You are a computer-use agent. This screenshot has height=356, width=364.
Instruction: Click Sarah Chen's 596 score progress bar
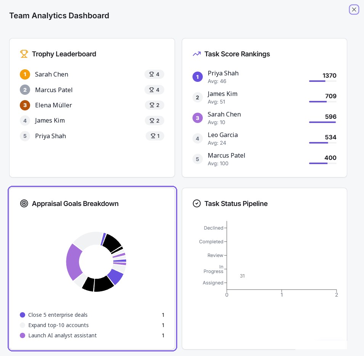323,122
